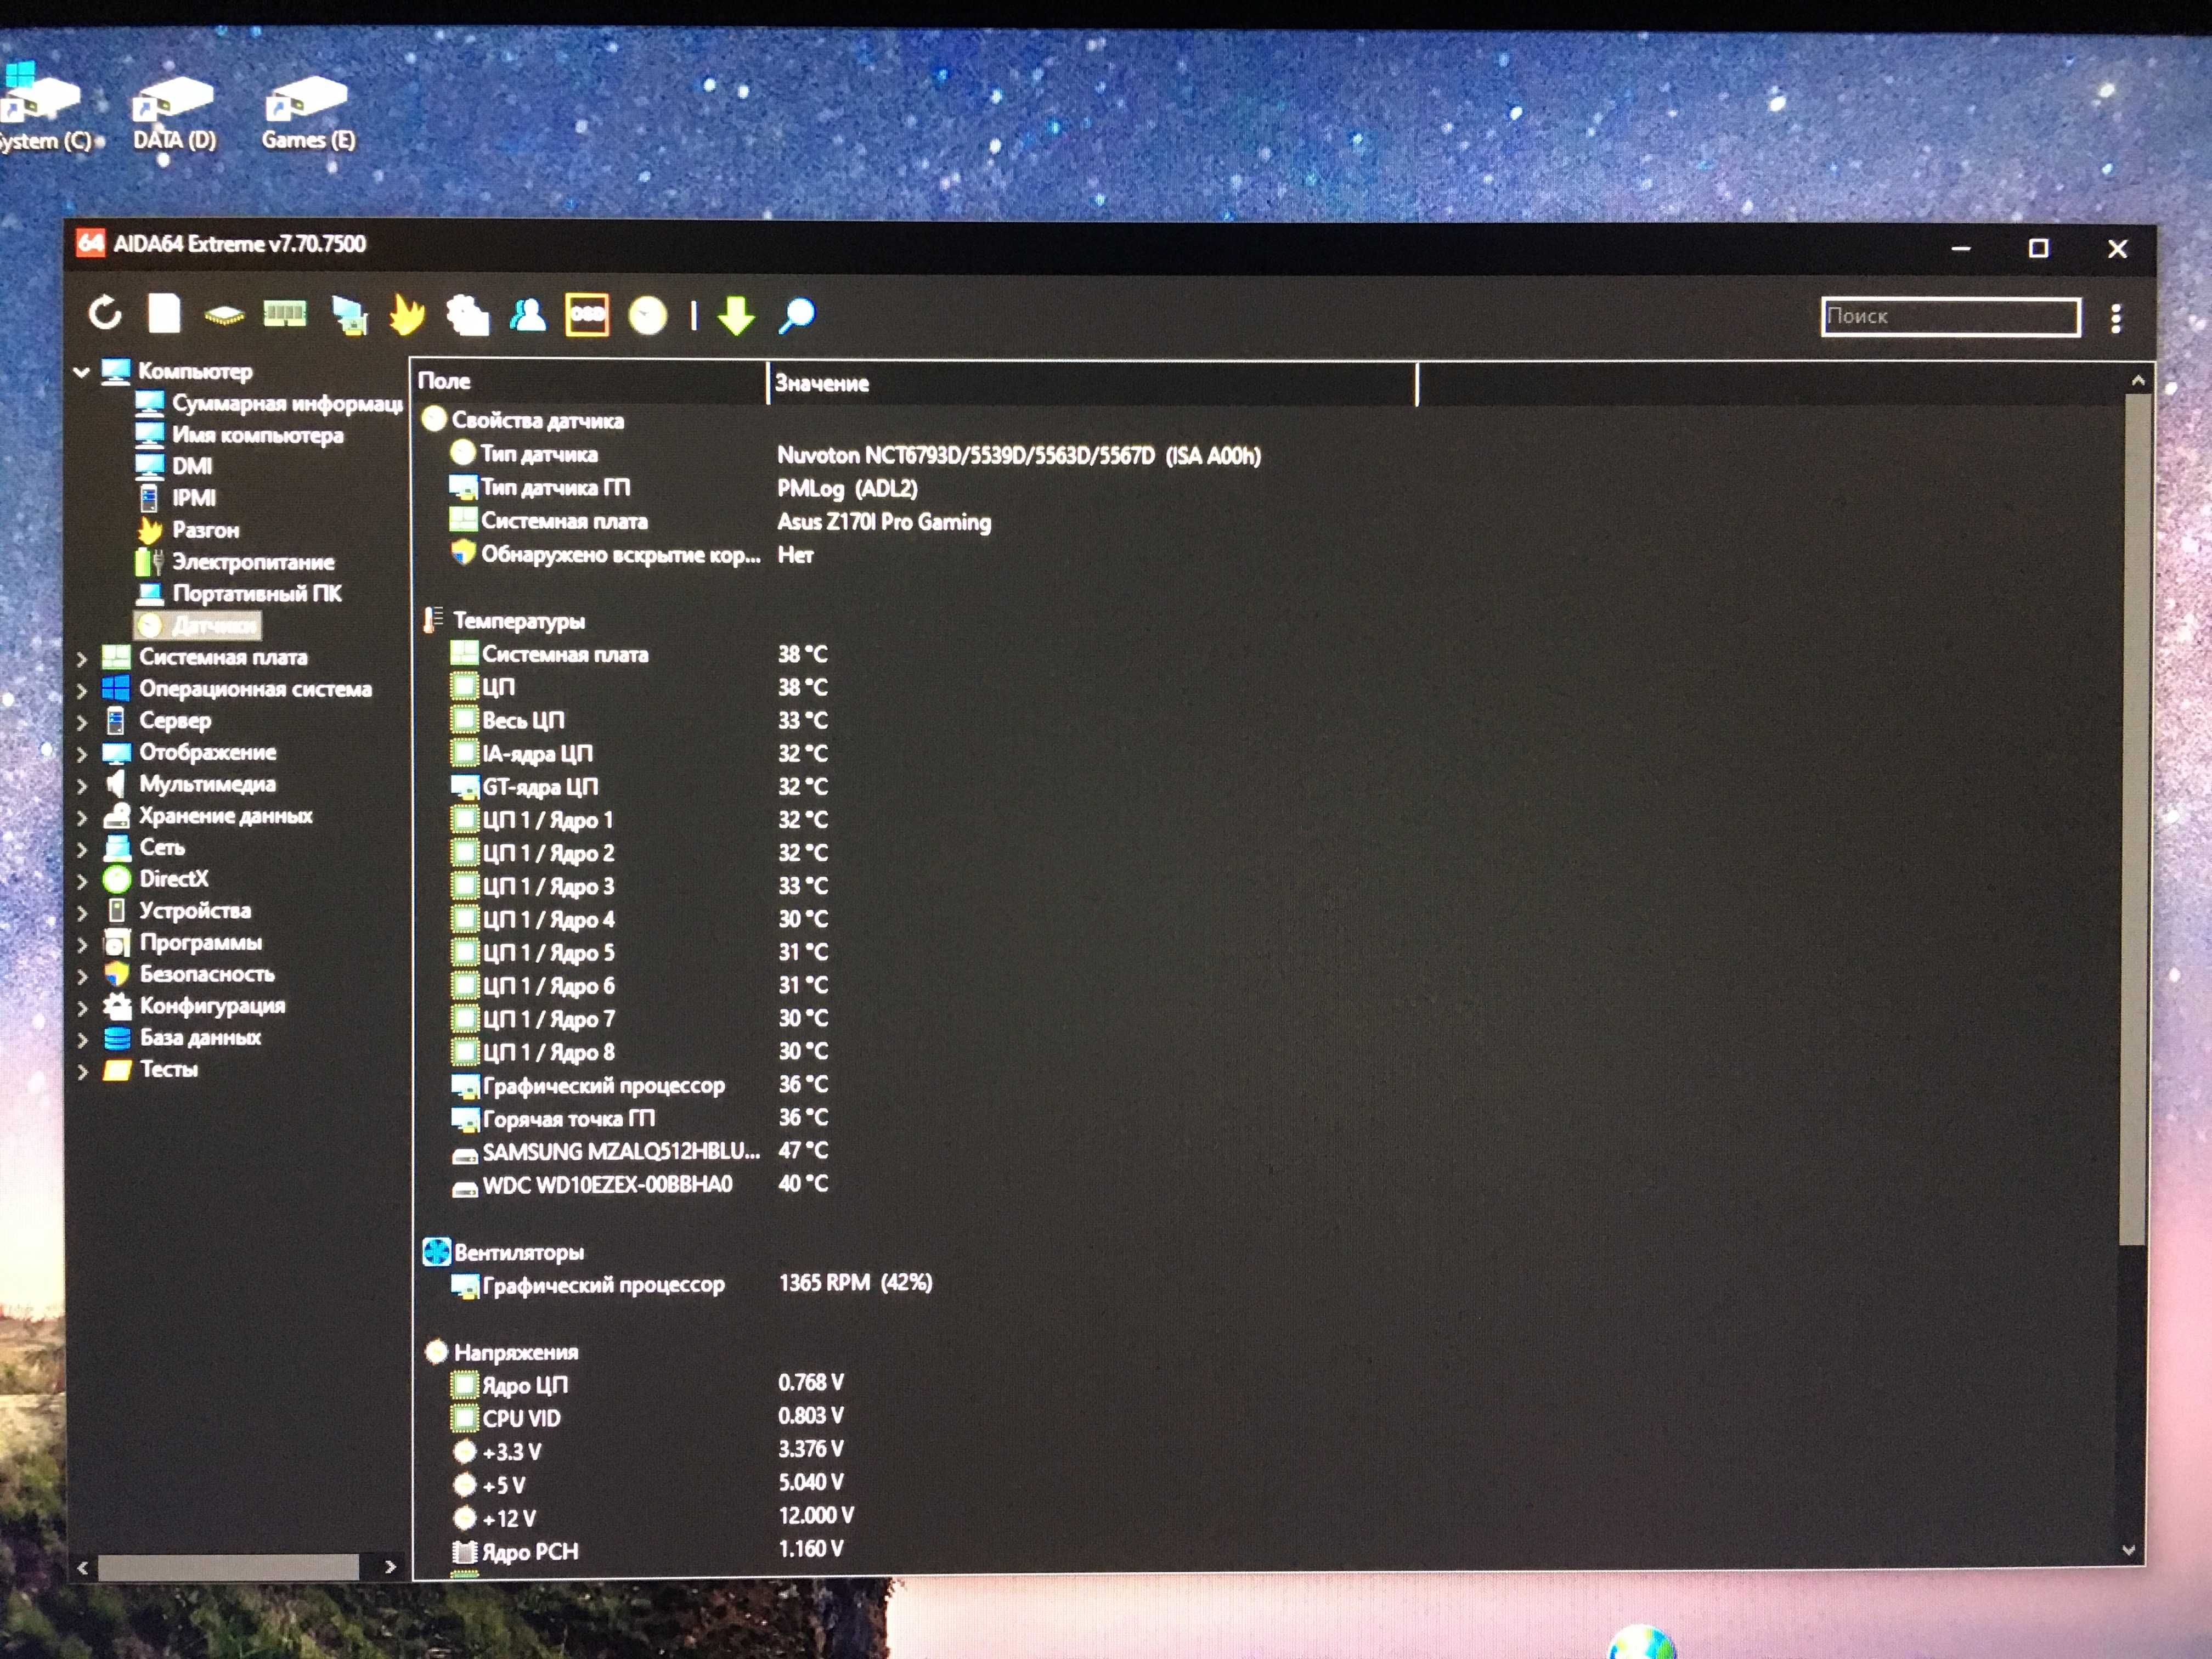
Task: Click the scroll up arrow of sensor list
Action: [2138, 381]
